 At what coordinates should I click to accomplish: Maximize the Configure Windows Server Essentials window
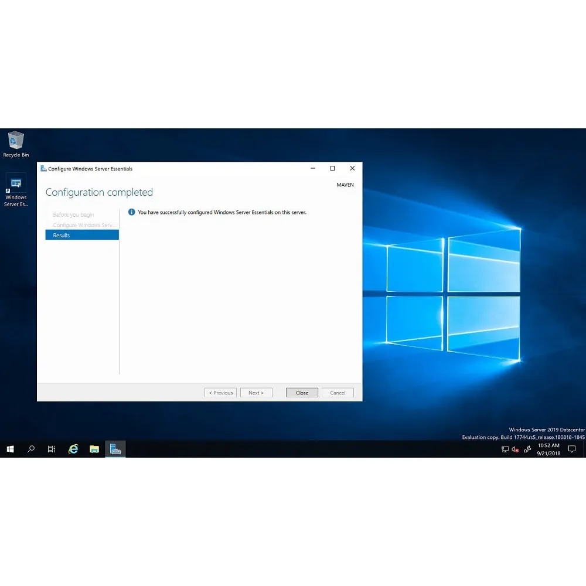pyautogui.click(x=332, y=168)
